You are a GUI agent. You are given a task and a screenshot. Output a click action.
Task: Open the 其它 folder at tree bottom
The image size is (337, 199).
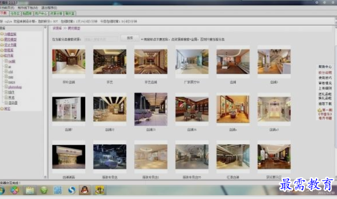(7, 109)
